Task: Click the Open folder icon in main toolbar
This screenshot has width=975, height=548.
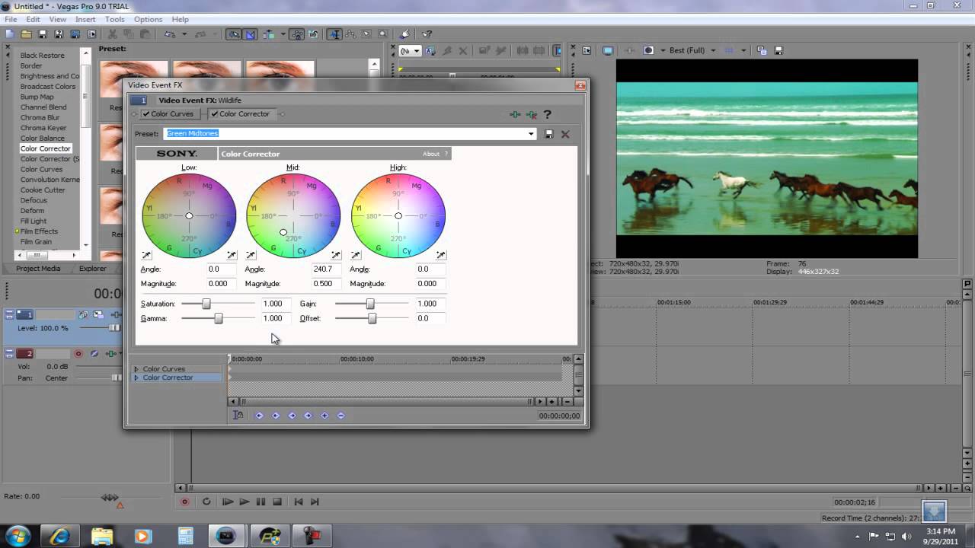Action: 26,34
